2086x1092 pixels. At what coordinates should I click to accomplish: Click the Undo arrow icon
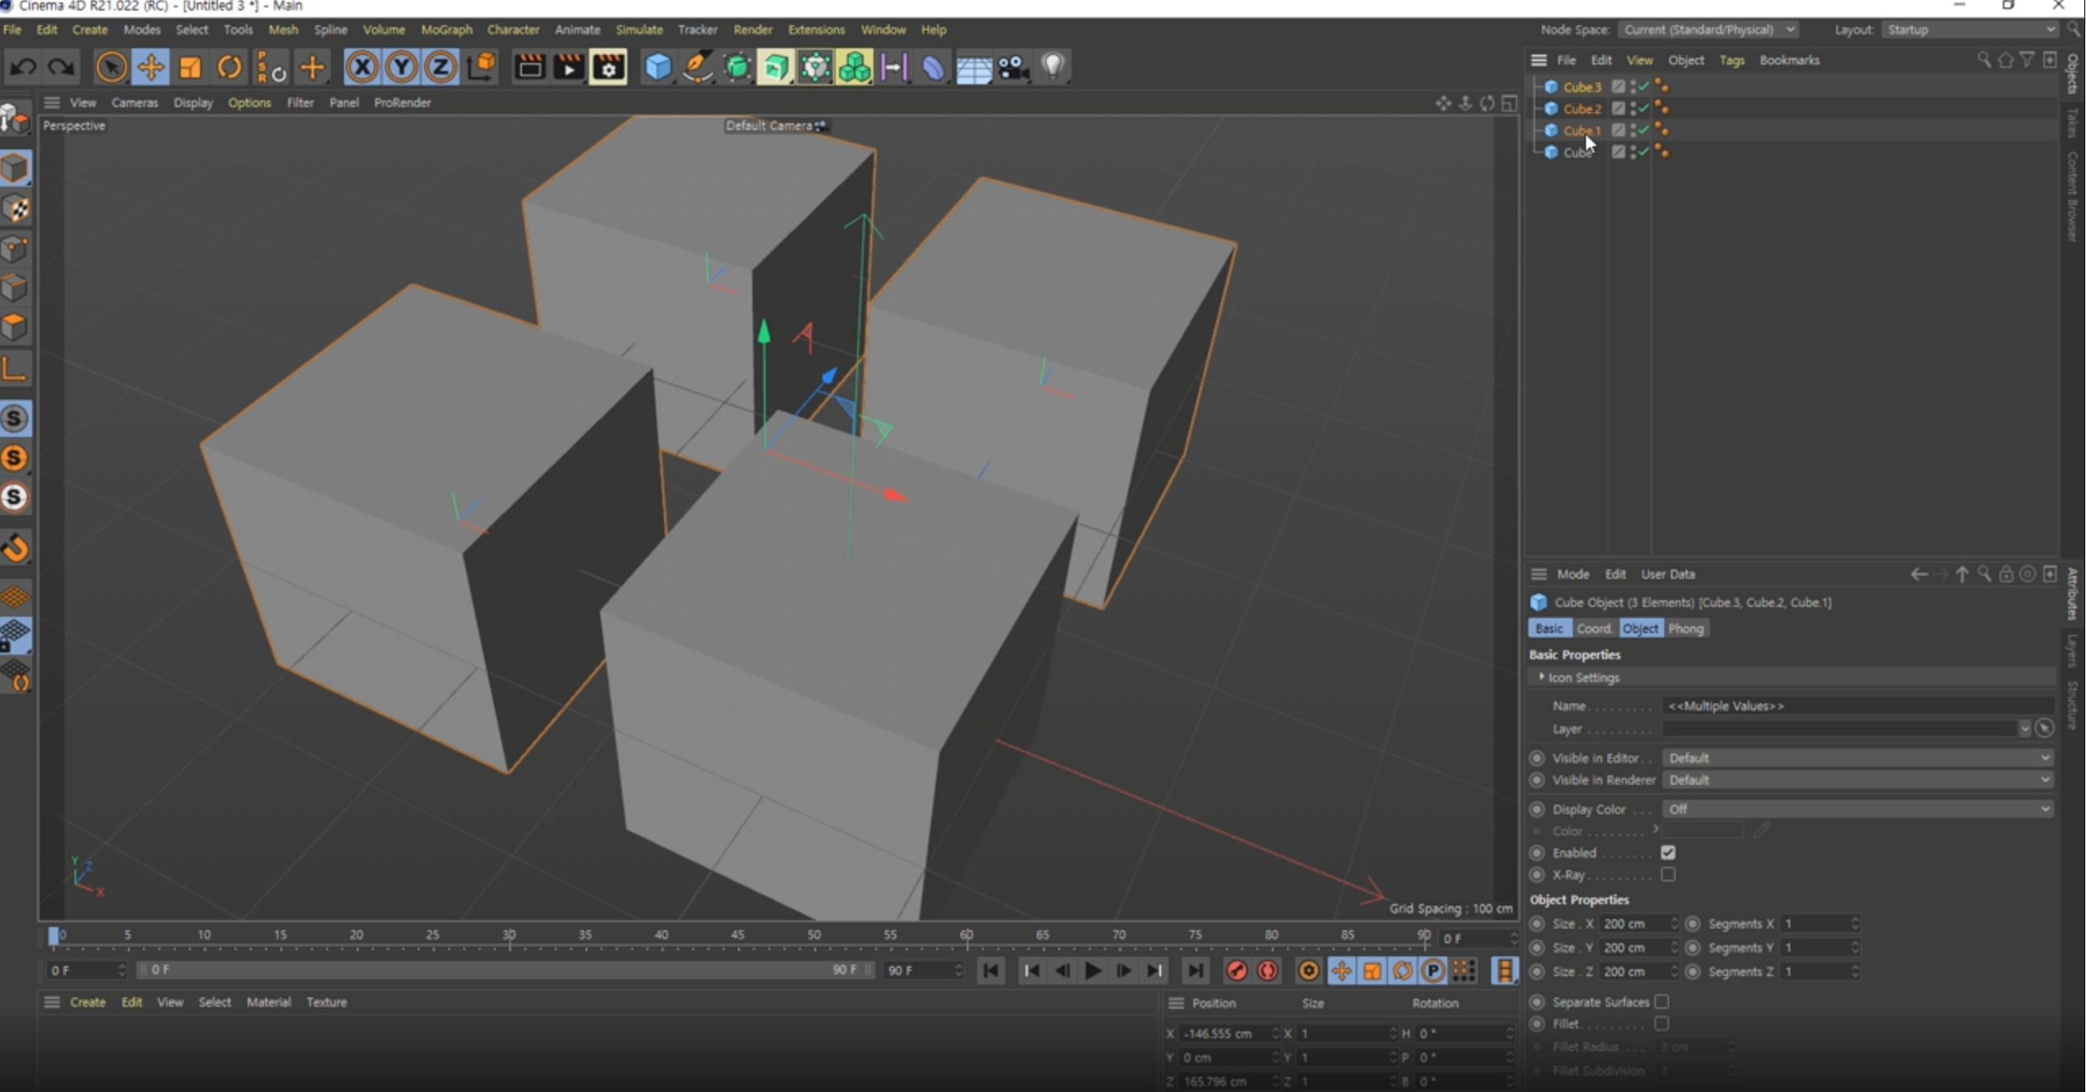(x=22, y=67)
